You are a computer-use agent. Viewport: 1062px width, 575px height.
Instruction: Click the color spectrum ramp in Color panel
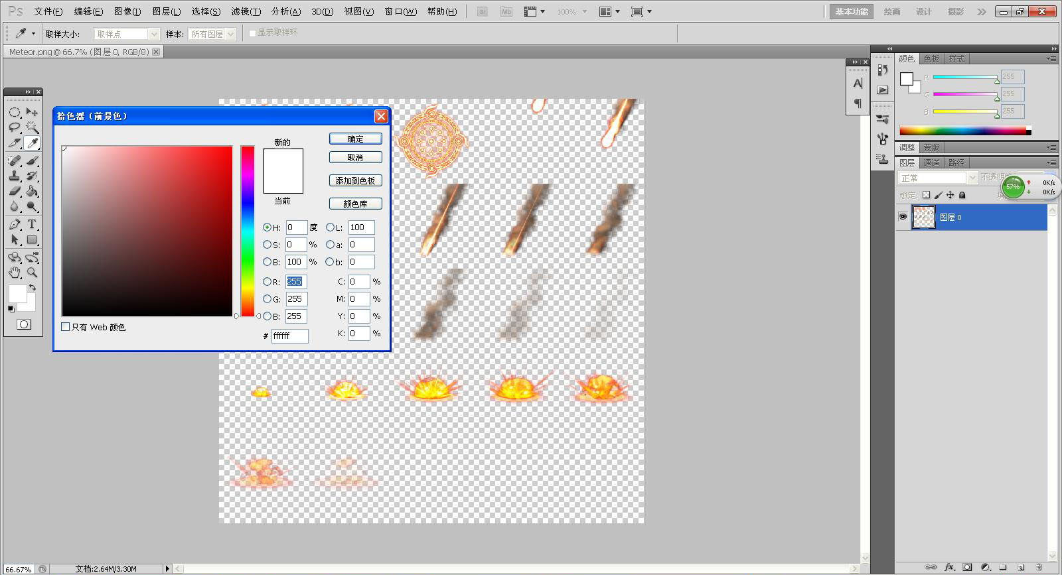(965, 131)
